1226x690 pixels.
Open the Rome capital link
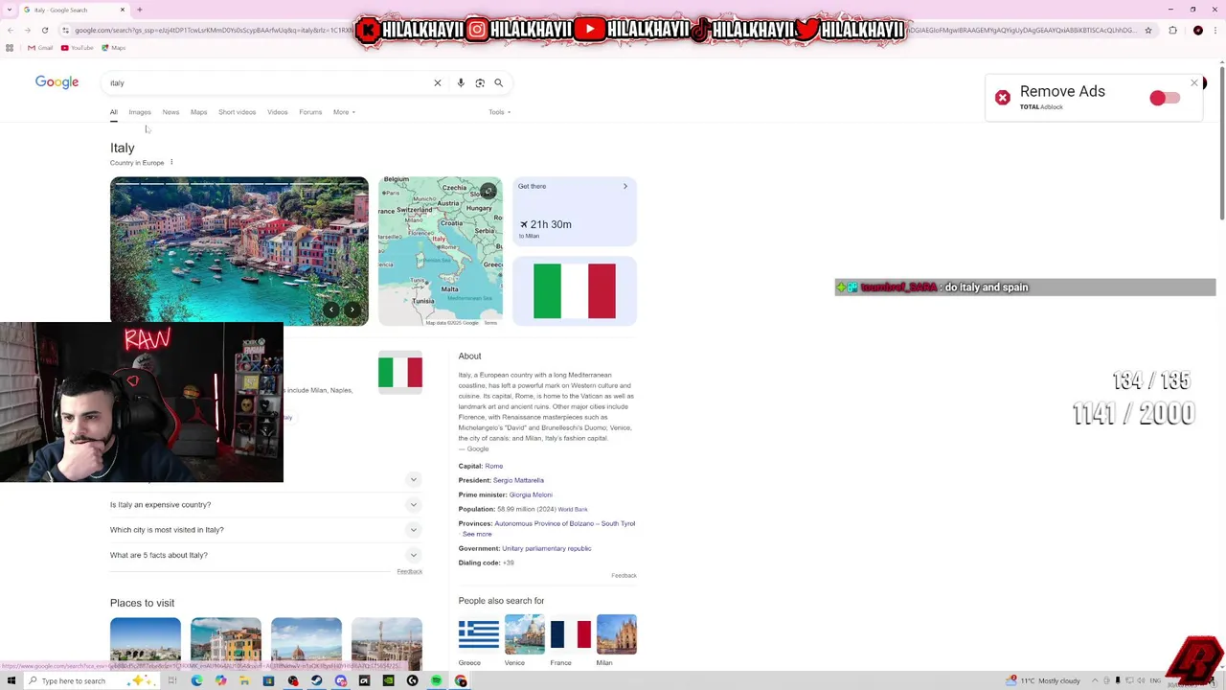point(493,466)
